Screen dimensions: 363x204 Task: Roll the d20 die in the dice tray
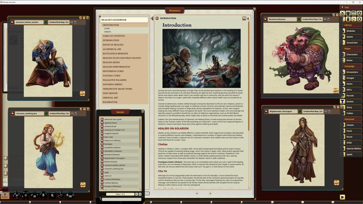click(16, 196)
